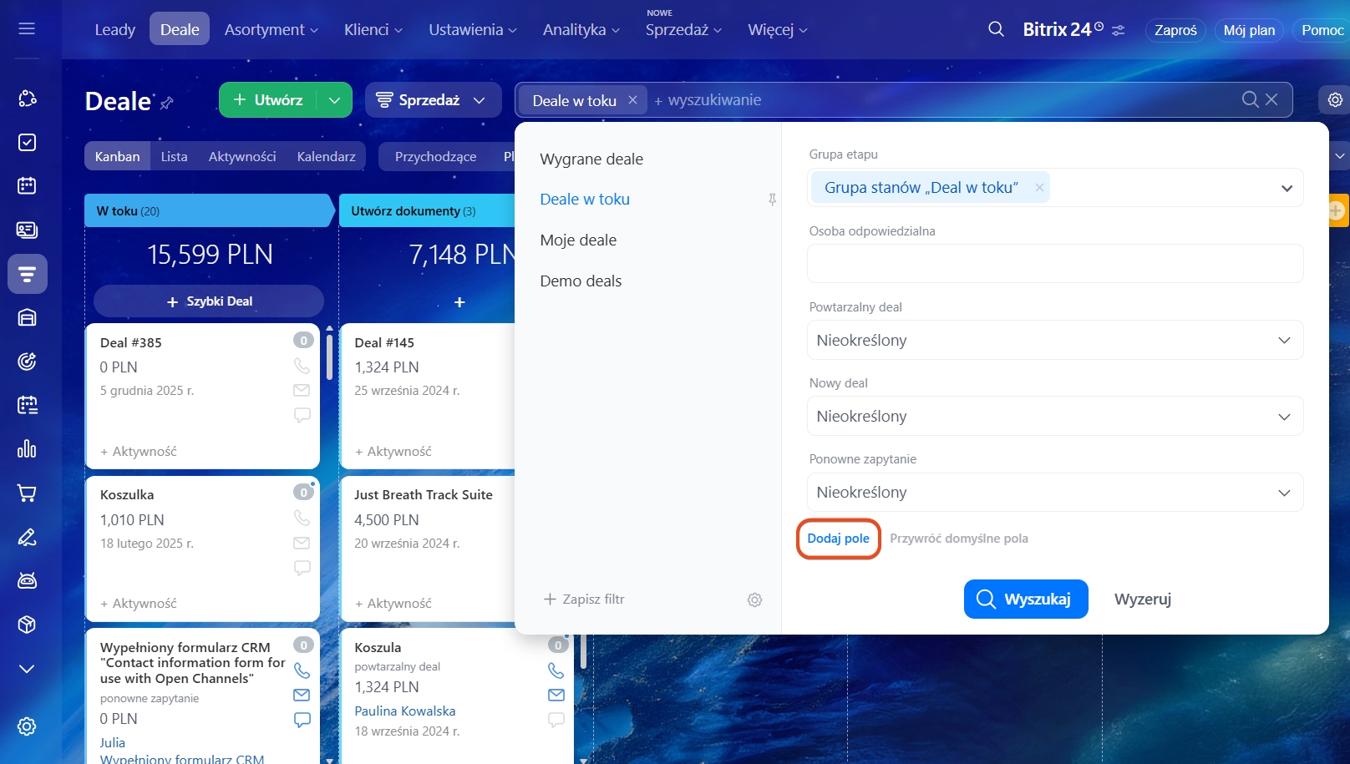
Task: Click the Dodaj pole link
Action: pyautogui.click(x=838, y=539)
